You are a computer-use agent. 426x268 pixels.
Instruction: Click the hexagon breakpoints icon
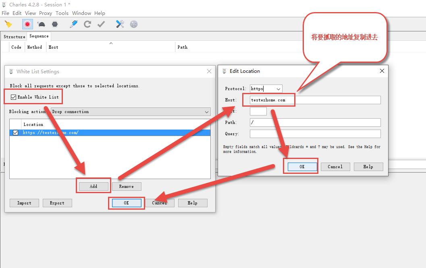tap(55, 24)
